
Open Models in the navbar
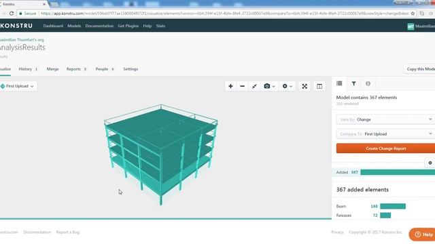(74, 26)
